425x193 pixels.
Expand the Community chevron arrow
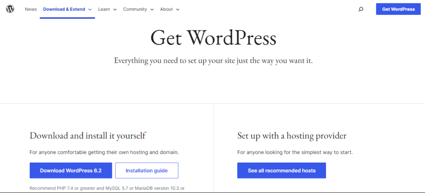tap(152, 10)
